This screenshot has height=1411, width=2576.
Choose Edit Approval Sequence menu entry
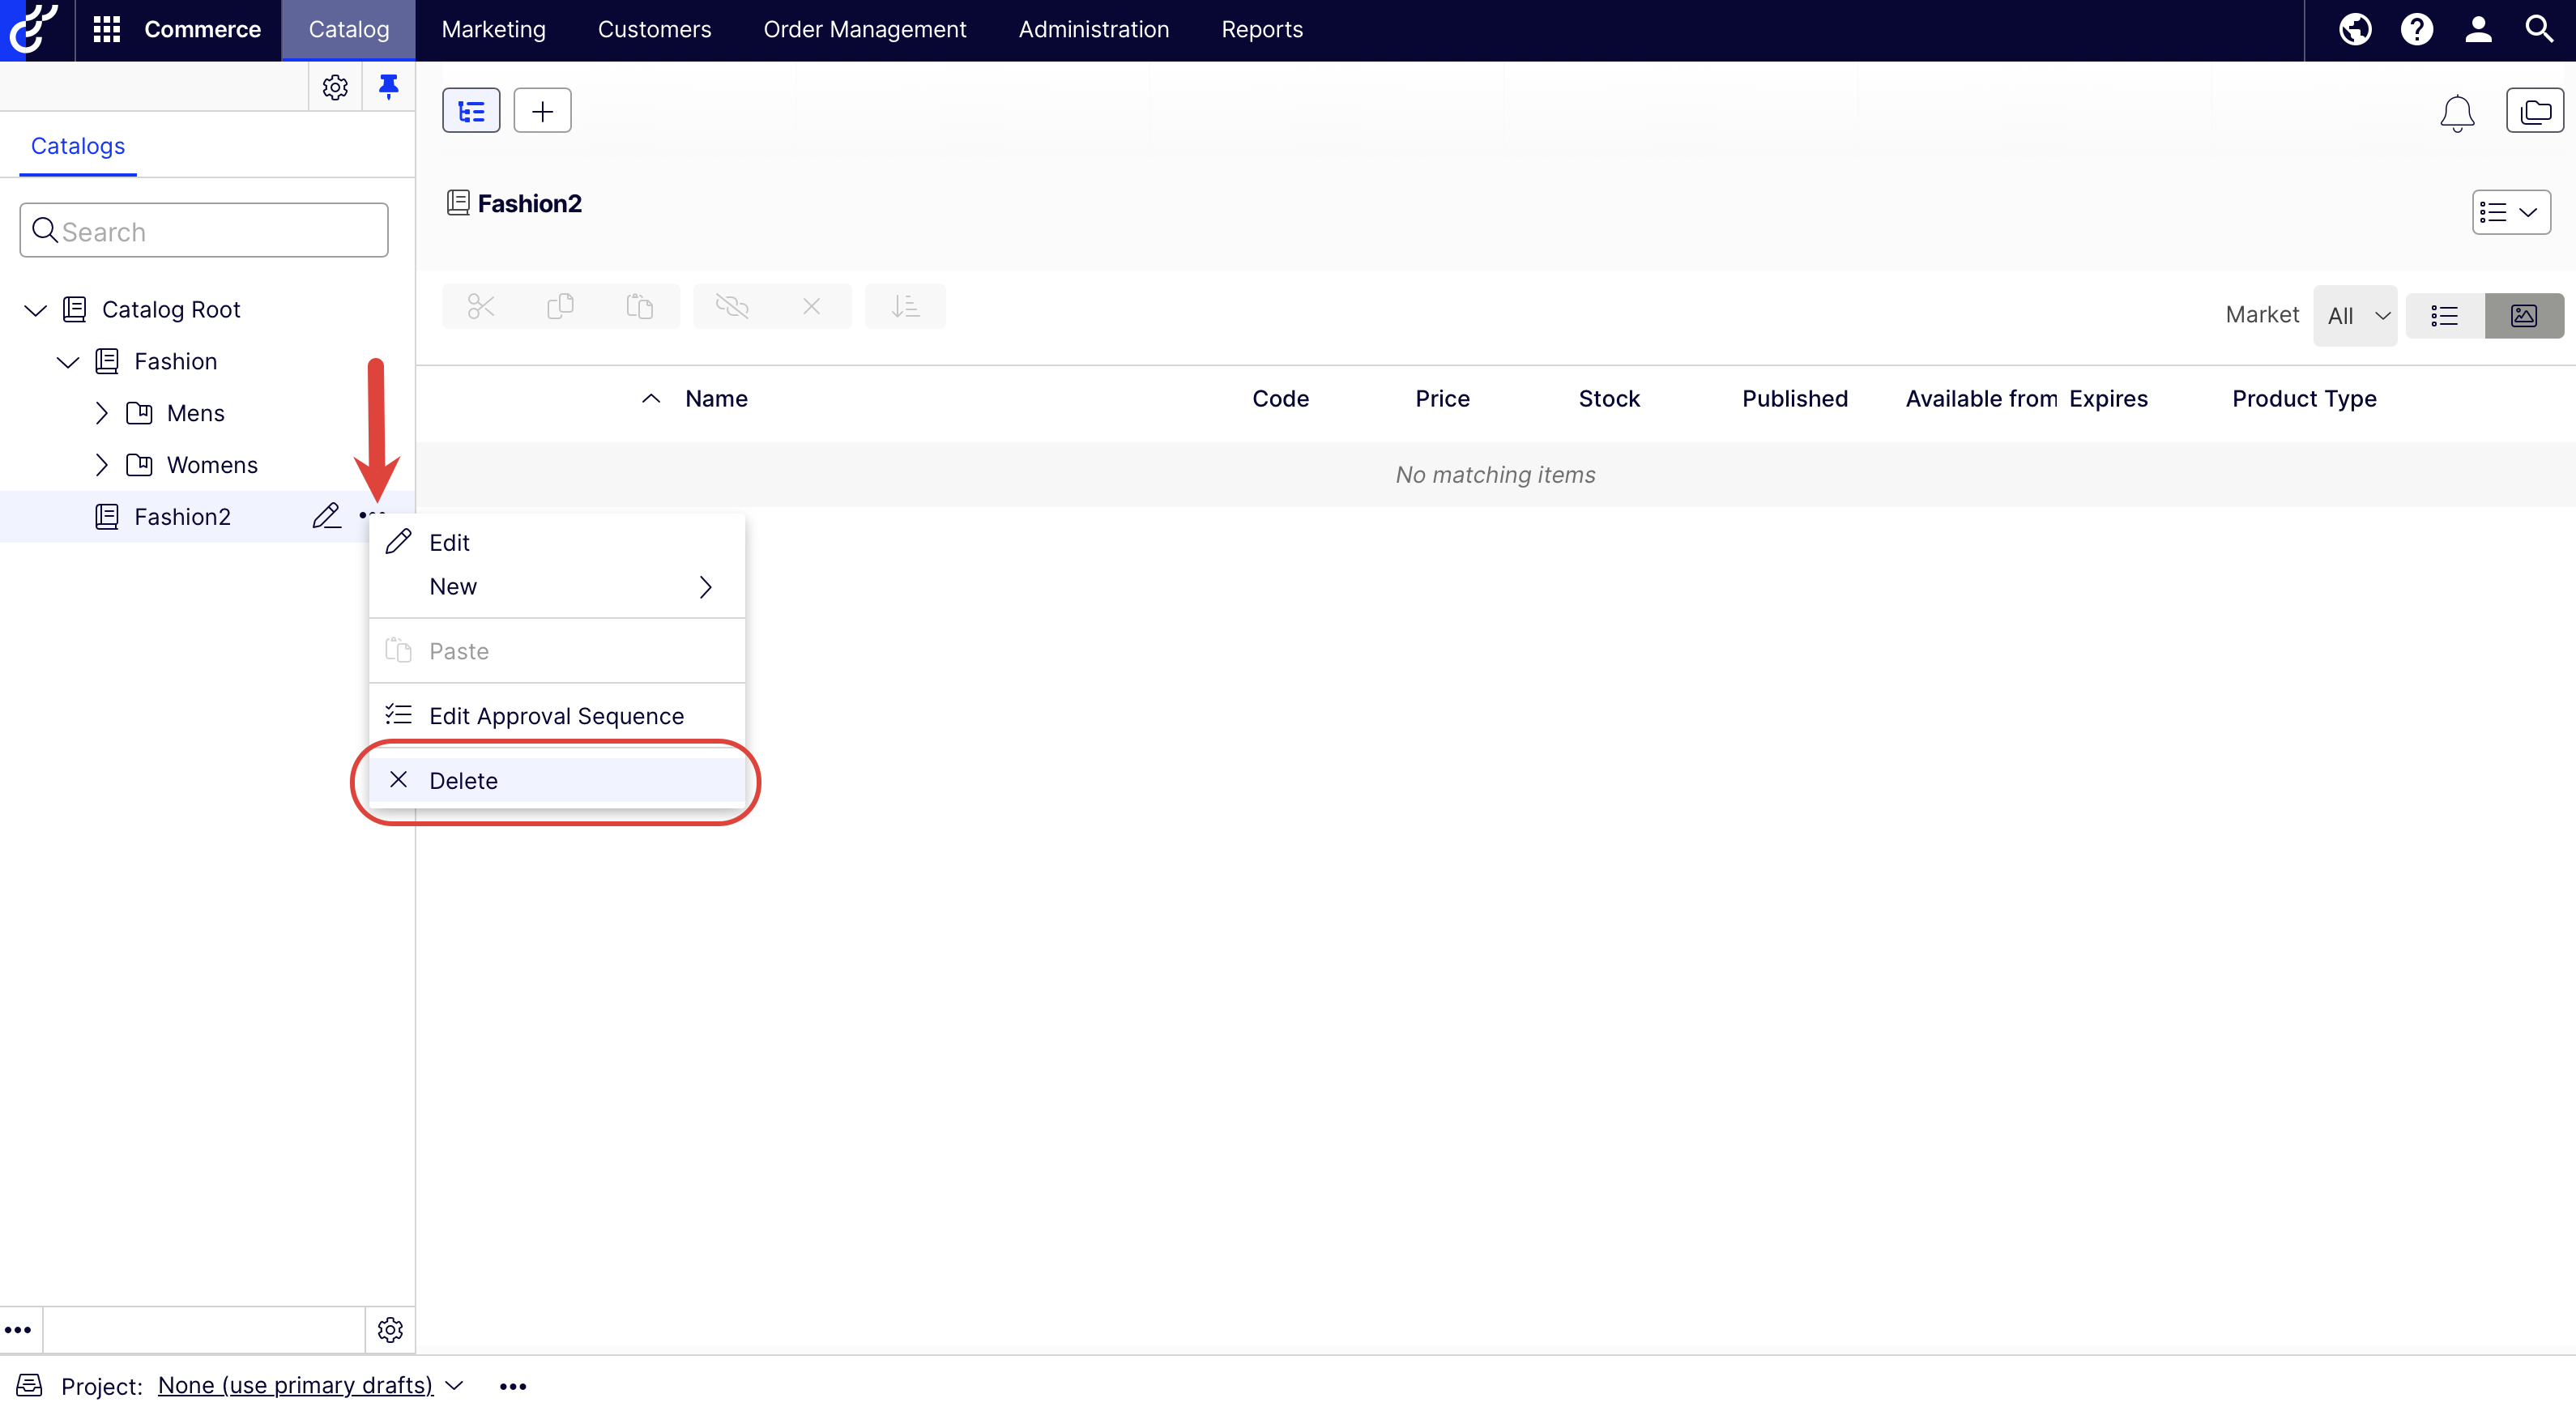(556, 716)
